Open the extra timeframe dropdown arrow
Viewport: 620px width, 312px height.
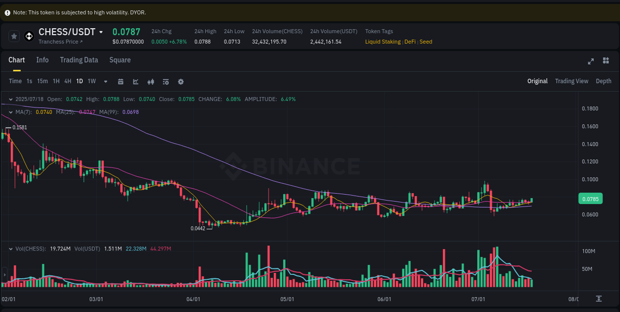pyautogui.click(x=105, y=81)
